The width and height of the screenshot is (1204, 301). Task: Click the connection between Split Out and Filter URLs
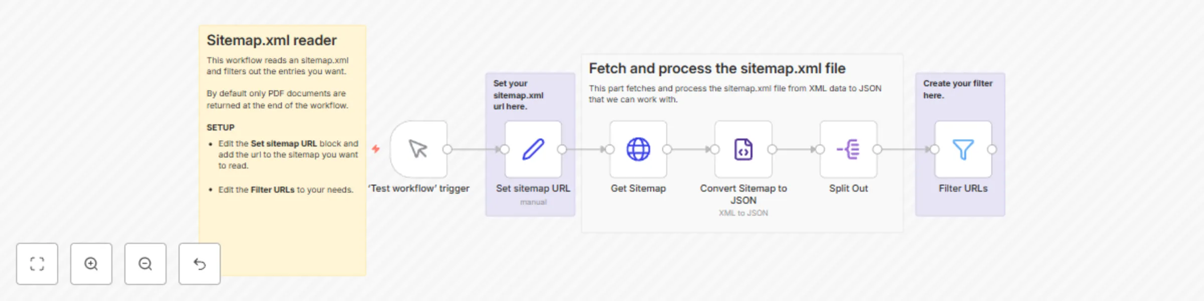pyautogui.click(x=906, y=149)
